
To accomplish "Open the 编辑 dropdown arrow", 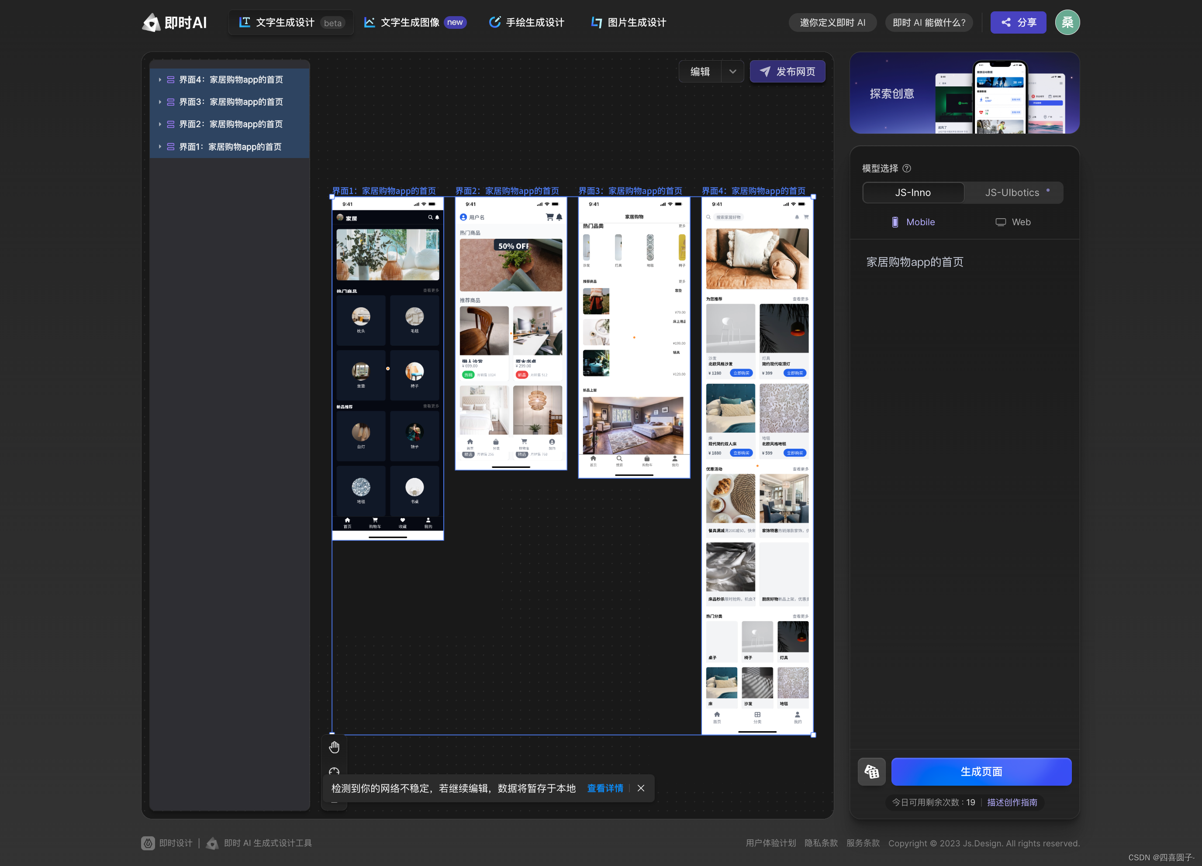I will (732, 72).
